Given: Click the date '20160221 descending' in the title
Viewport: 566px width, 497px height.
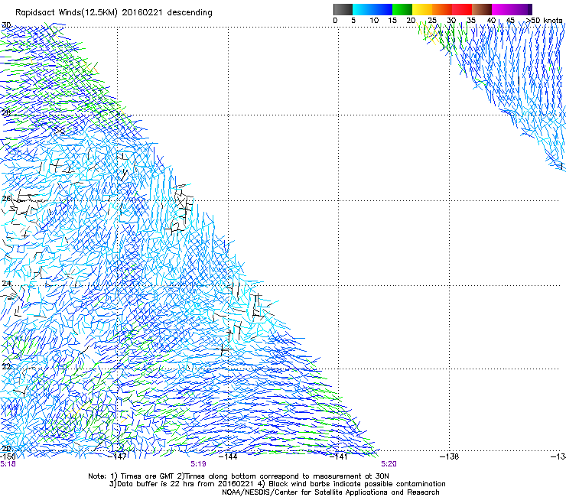Looking at the screenshot, I should point(168,12).
